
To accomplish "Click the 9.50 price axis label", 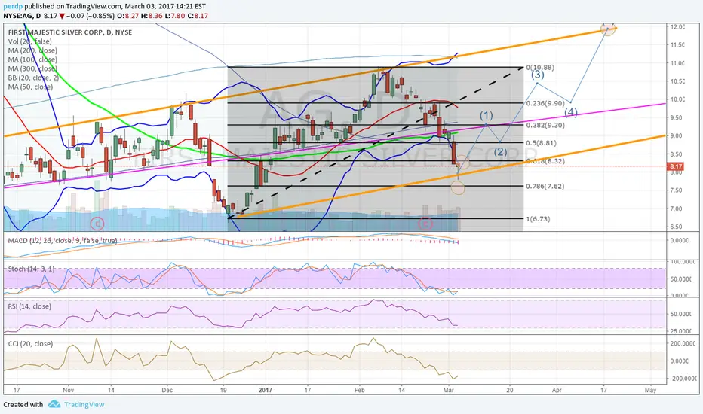I will coord(676,117).
